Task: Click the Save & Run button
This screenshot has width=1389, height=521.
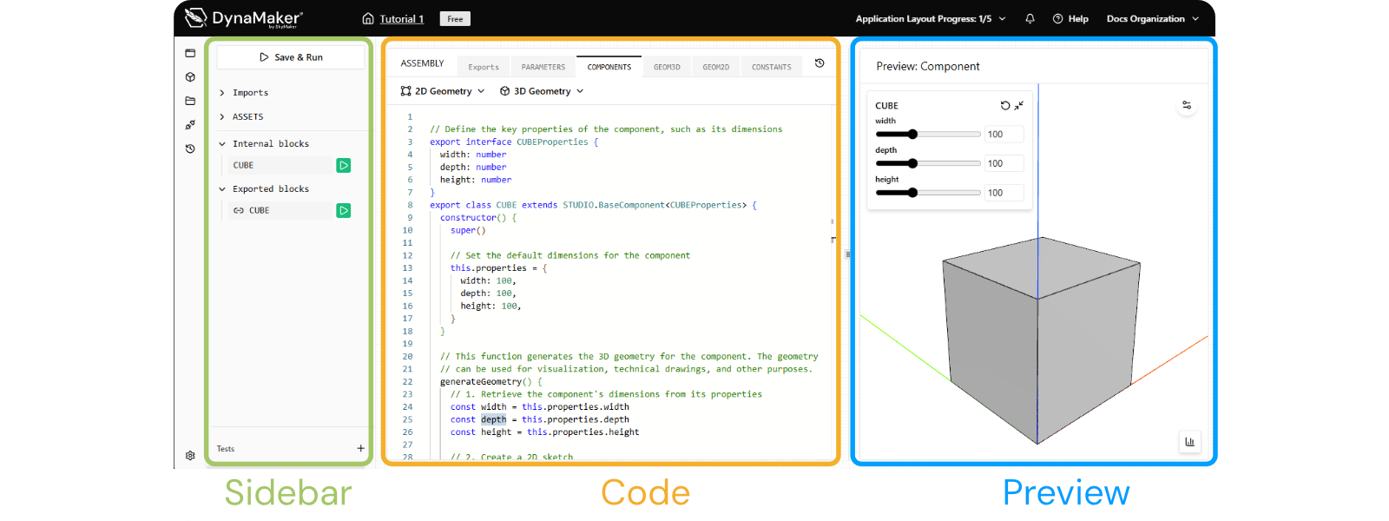Action: pyautogui.click(x=291, y=57)
